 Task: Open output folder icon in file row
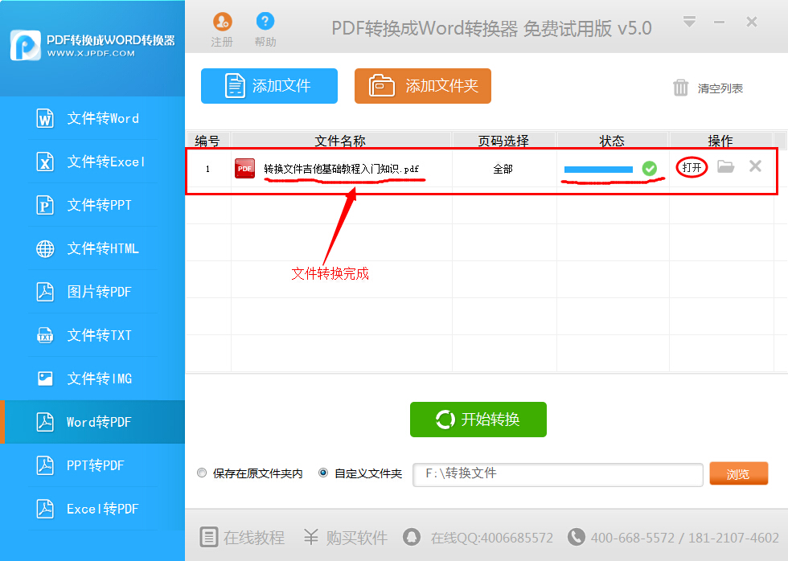[x=725, y=166]
